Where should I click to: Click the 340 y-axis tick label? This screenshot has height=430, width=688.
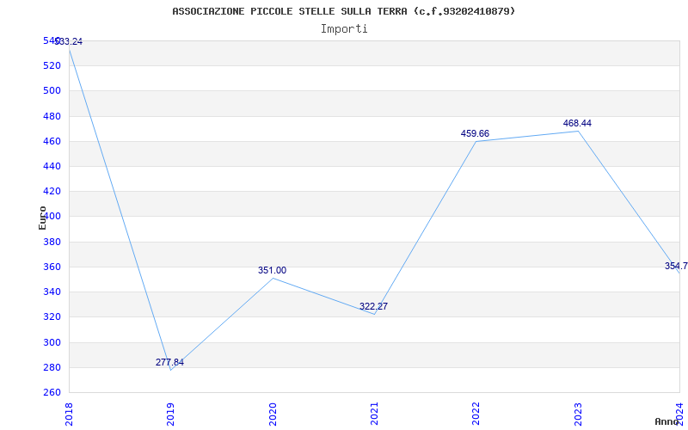52,292
